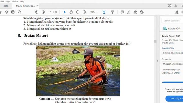The width and height of the screenshot is (183, 103).
Task: Go to previous page arrow
Action: 37,12
